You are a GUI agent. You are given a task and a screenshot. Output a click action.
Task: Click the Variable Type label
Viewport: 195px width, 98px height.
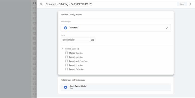click(66, 22)
